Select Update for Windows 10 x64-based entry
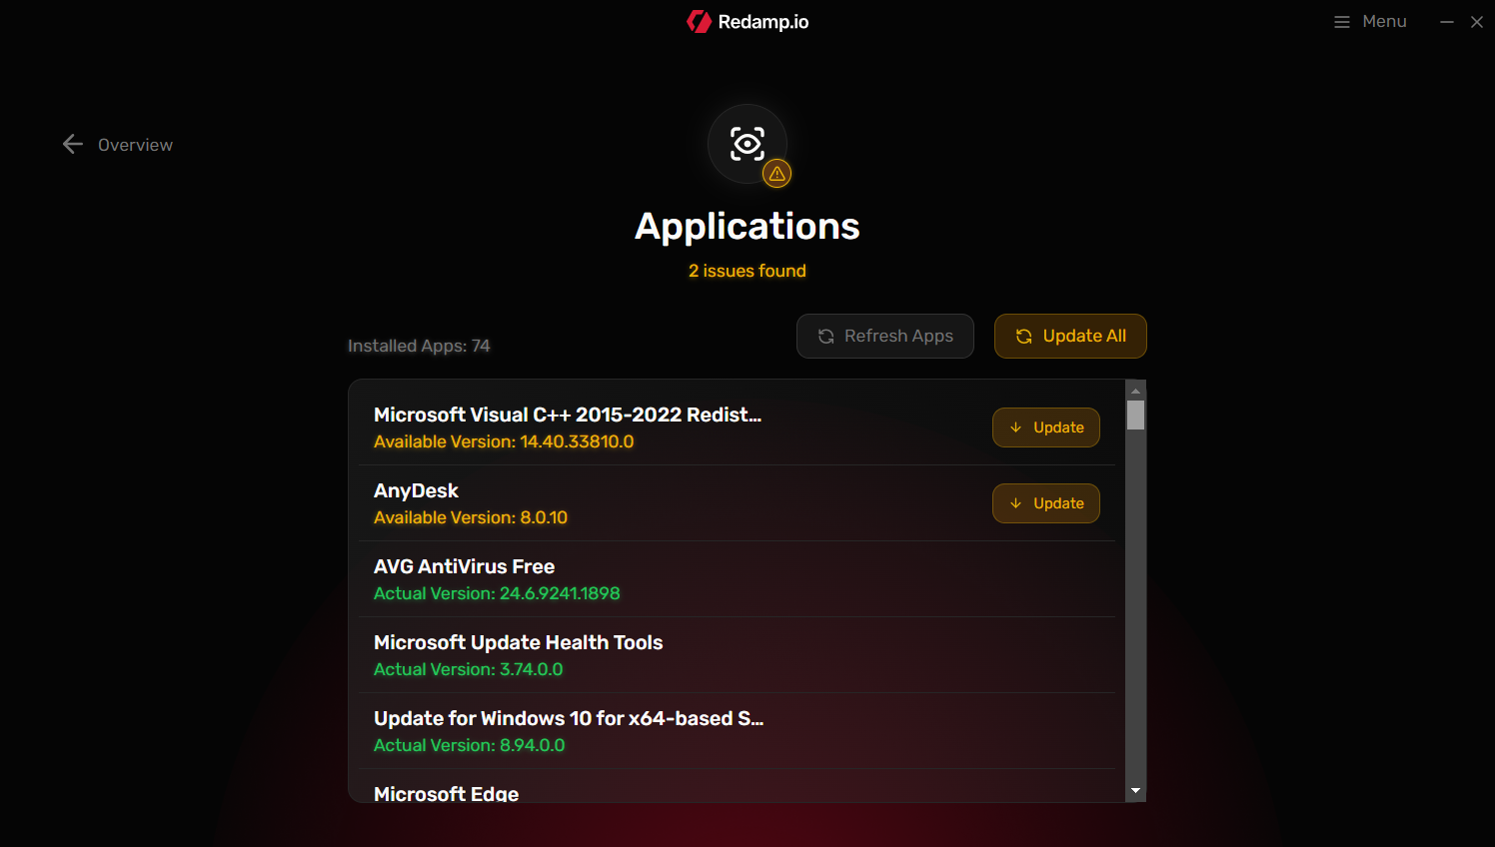 pyautogui.click(x=738, y=731)
